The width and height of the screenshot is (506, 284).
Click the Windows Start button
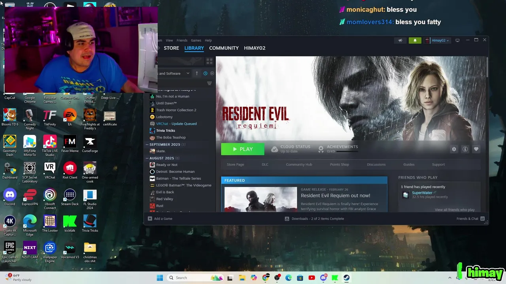tap(160, 278)
